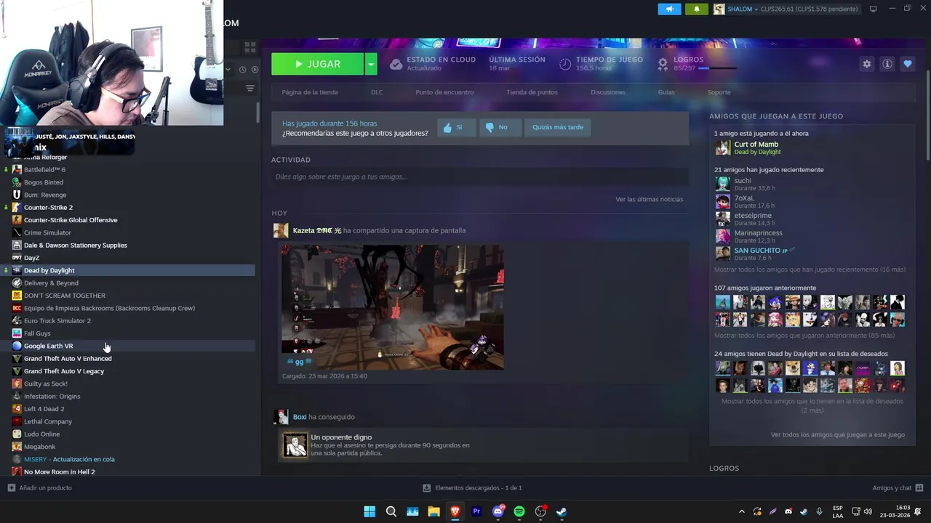The height and width of the screenshot is (523, 931).
Task: Open Tienda de puntos tab
Action: [x=532, y=92]
